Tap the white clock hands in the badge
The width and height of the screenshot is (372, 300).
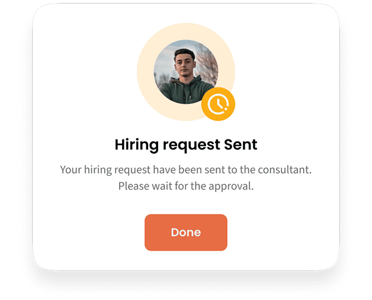click(219, 102)
